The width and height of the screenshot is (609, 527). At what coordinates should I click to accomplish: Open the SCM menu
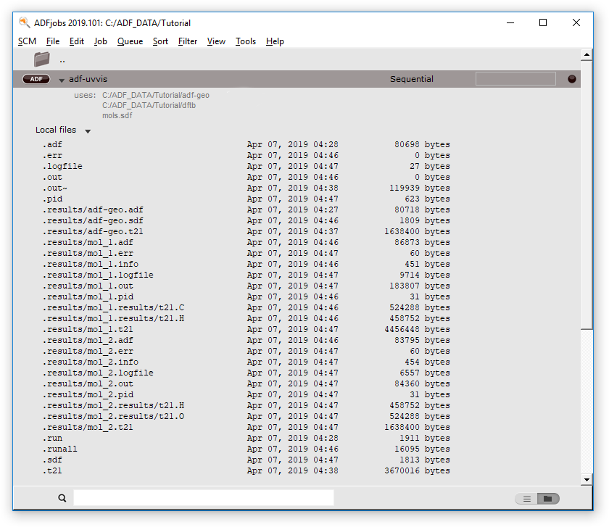pyautogui.click(x=27, y=41)
